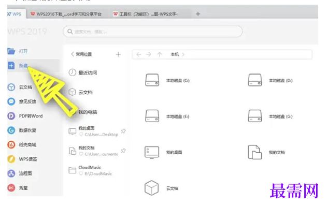Click 本地磁盘 (C:) label text

178,80
